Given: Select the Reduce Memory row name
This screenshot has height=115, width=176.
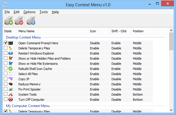Looking at the screenshot, I should click(x=29, y=84).
